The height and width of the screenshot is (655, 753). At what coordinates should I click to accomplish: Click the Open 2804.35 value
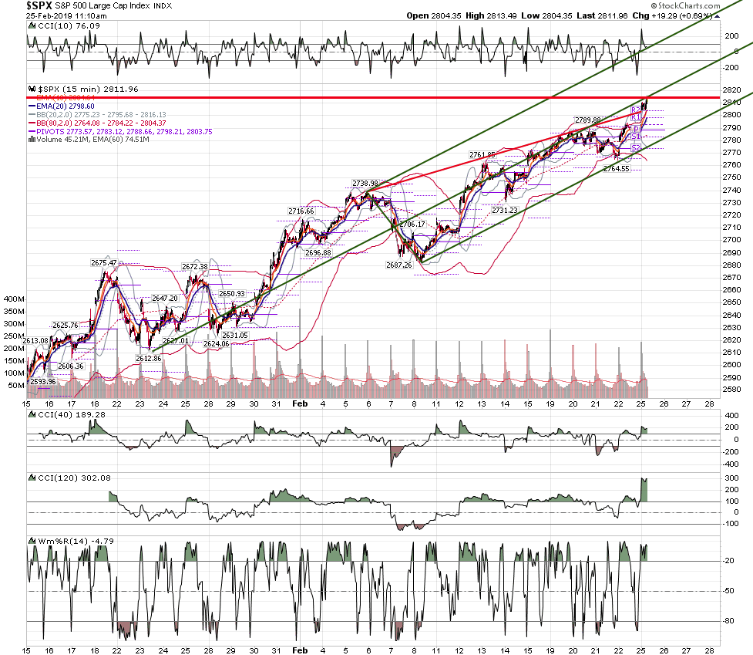(434, 15)
